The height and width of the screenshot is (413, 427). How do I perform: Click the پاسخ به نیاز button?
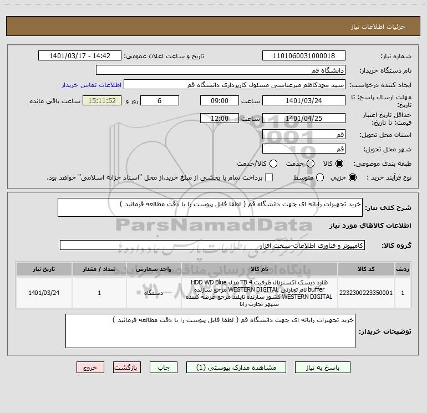[322, 368]
